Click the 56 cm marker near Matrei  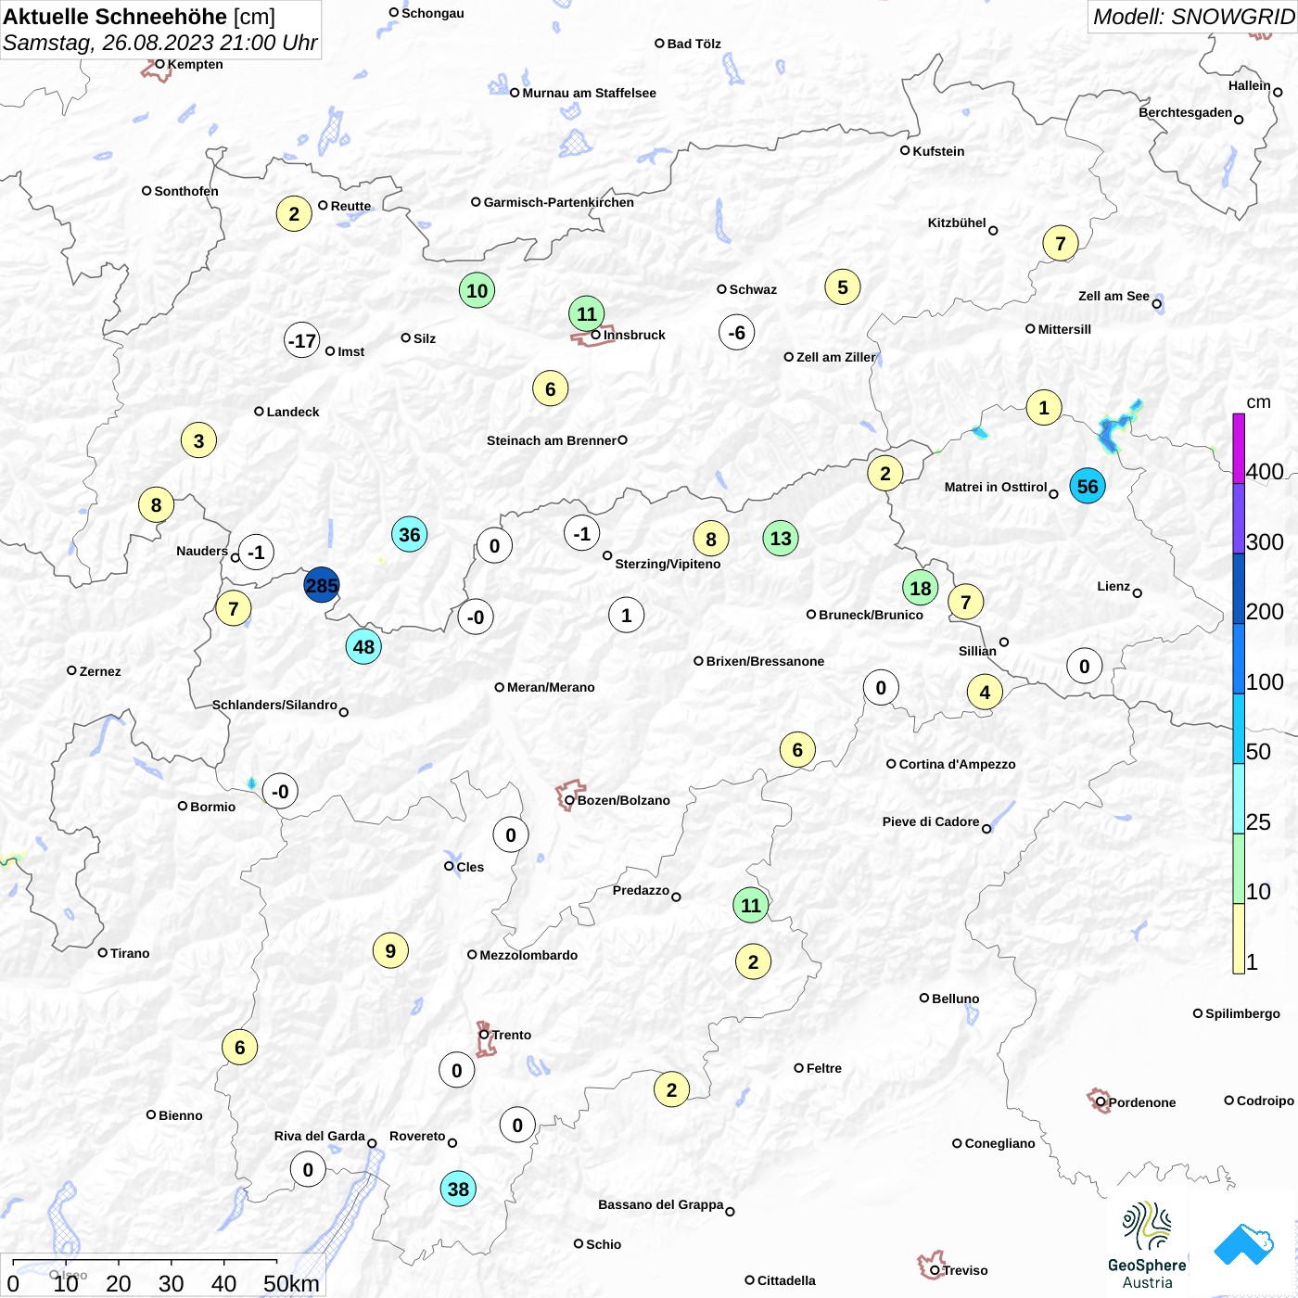click(1088, 486)
